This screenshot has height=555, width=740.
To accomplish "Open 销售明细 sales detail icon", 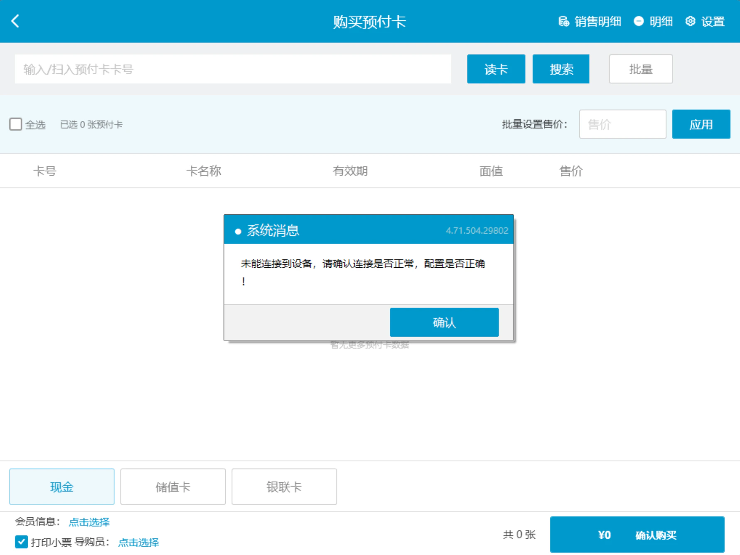I will [x=563, y=21].
